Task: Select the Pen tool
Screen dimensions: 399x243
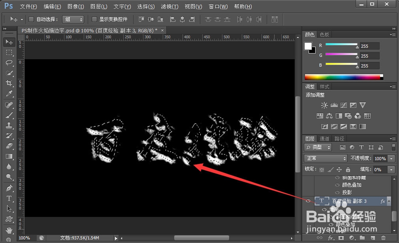Action: point(9,188)
